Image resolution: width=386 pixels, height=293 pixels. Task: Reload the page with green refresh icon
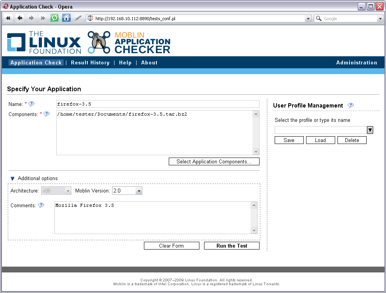tap(54, 18)
